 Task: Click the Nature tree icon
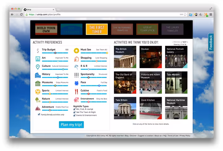point(38,100)
